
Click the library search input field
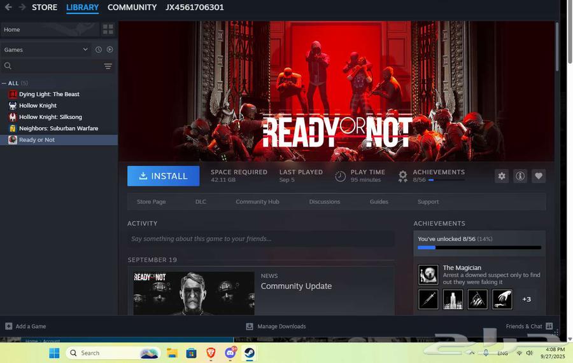(57, 66)
